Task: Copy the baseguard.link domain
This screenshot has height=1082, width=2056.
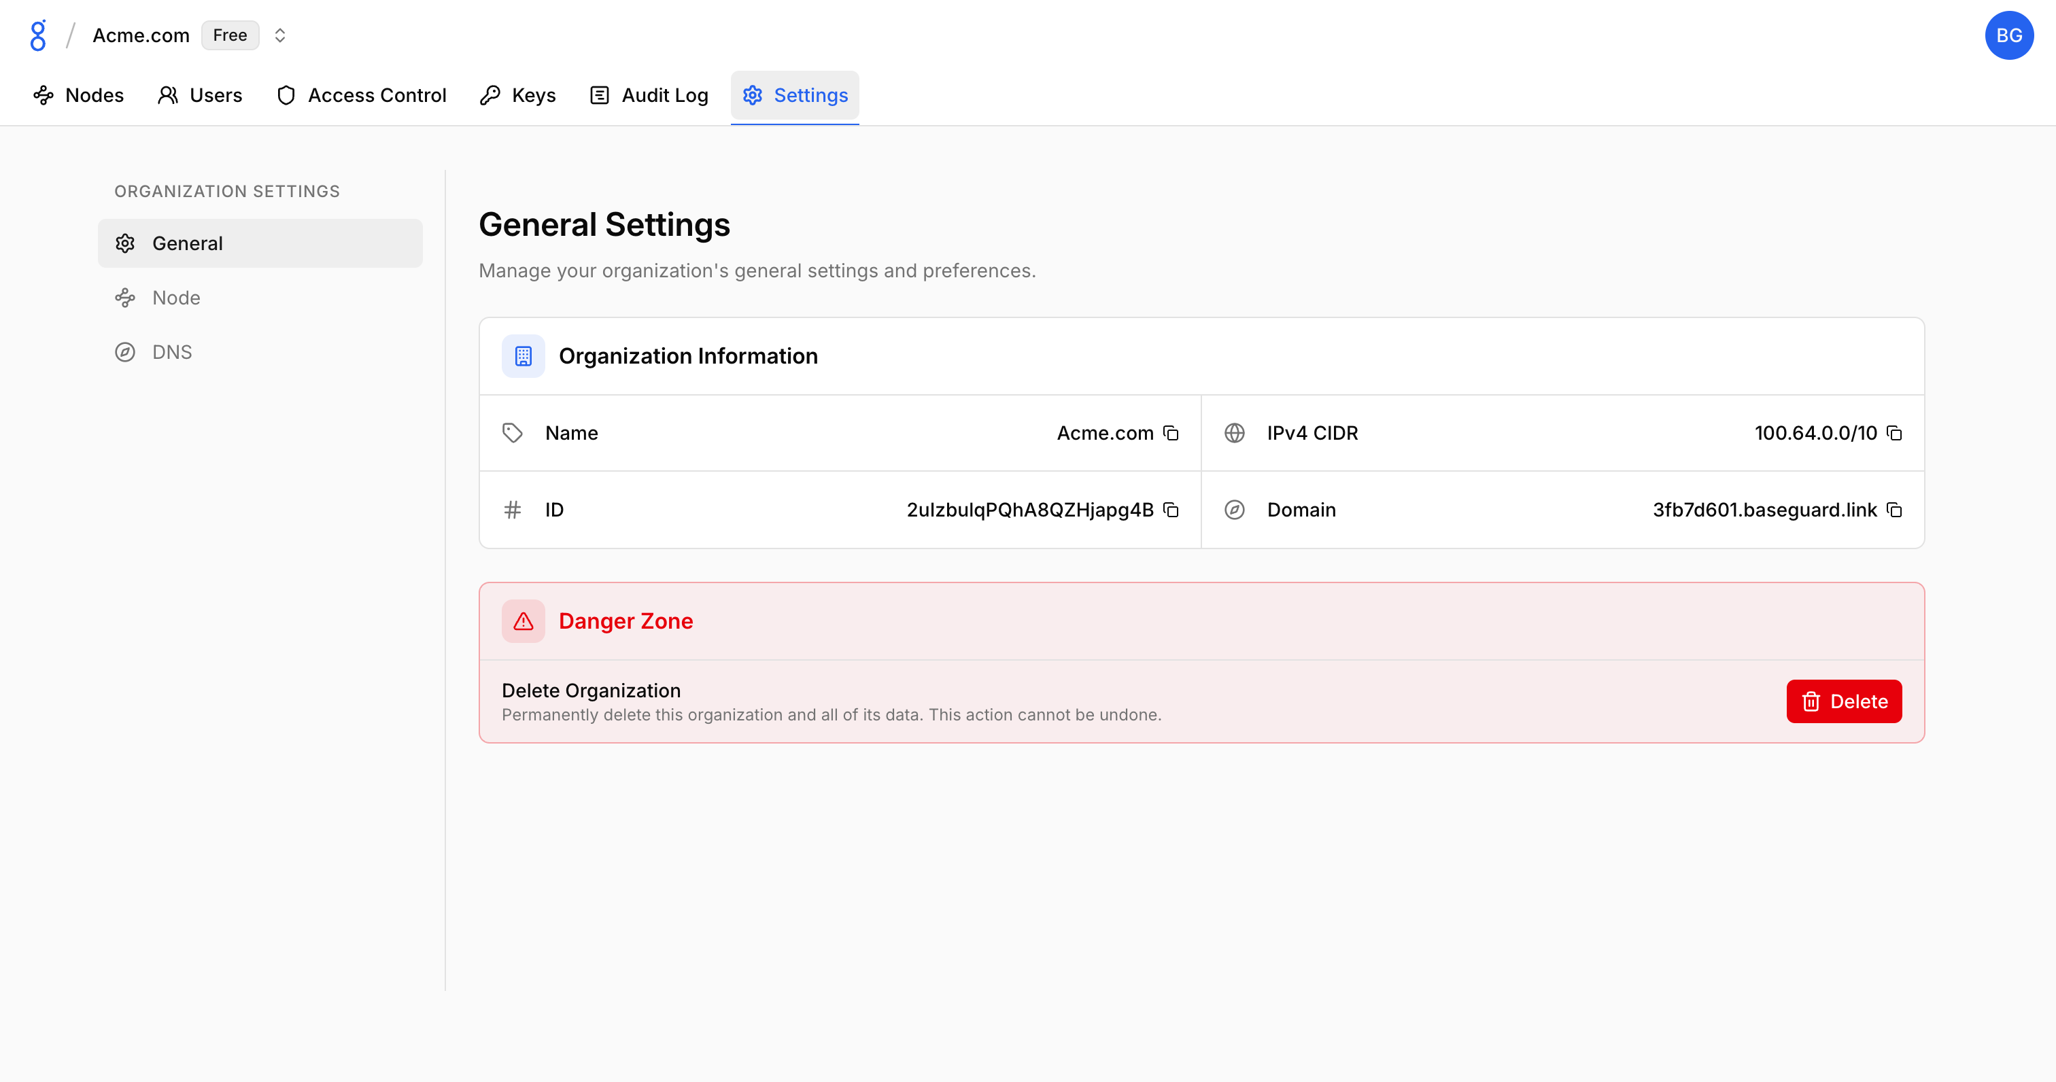Action: (1894, 510)
